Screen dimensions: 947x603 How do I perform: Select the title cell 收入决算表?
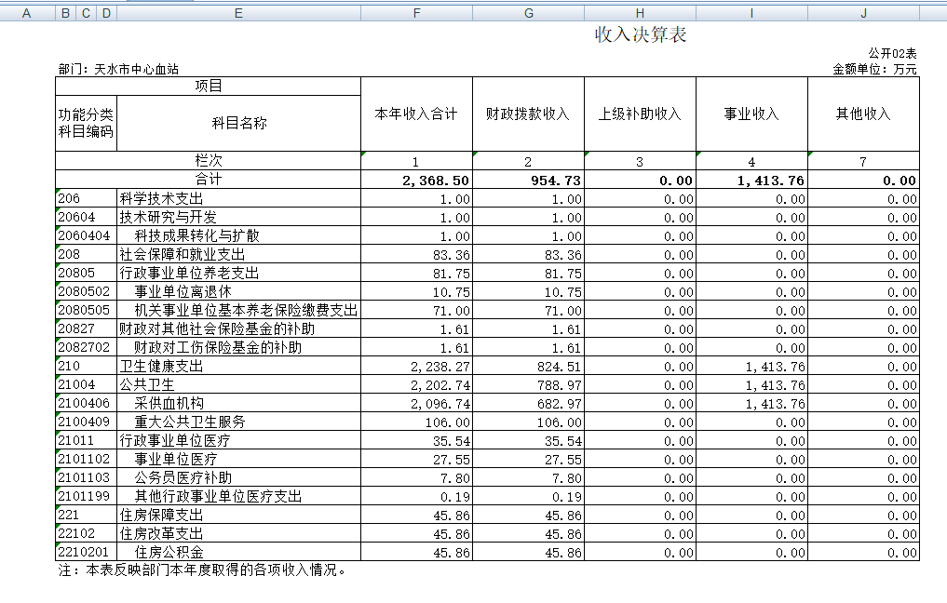click(x=641, y=35)
